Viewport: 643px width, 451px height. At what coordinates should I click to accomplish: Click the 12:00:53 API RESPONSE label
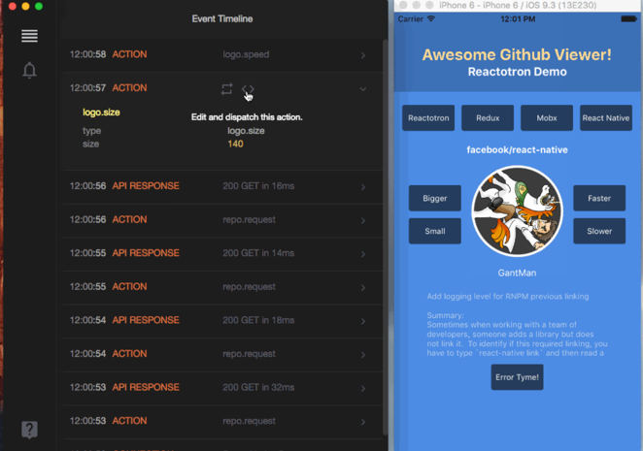pyautogui.click(x=146, y=387)
